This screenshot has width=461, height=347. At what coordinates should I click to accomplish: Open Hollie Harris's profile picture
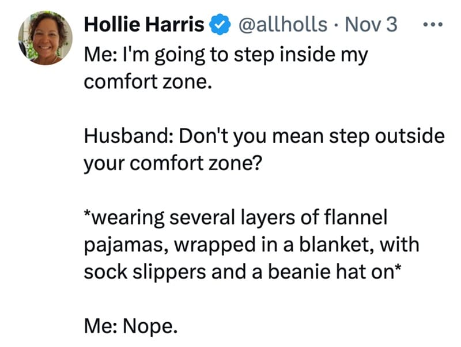click(x=46, y=38)
